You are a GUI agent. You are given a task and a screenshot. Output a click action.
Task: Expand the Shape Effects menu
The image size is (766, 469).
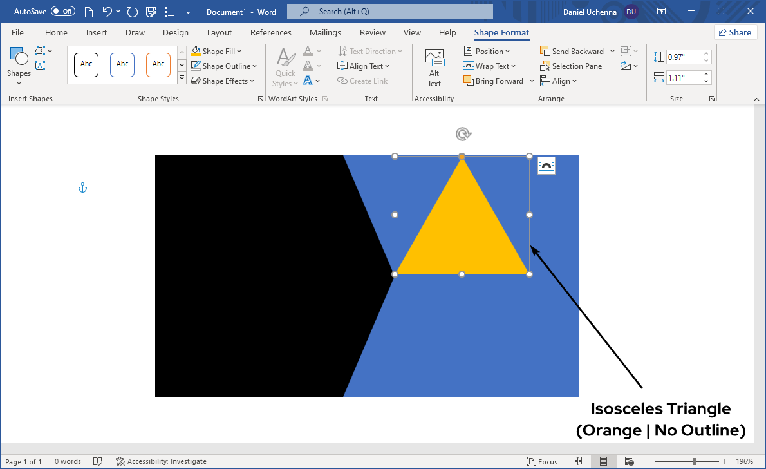252,81
